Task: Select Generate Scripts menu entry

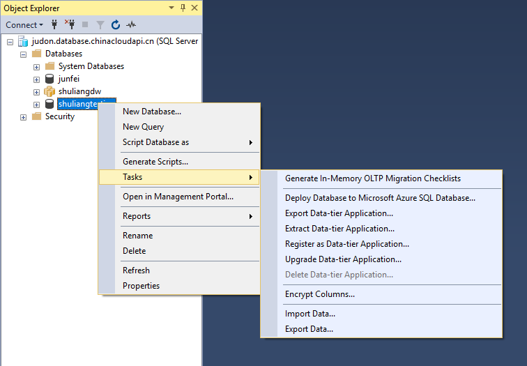Action: point(155,162)
